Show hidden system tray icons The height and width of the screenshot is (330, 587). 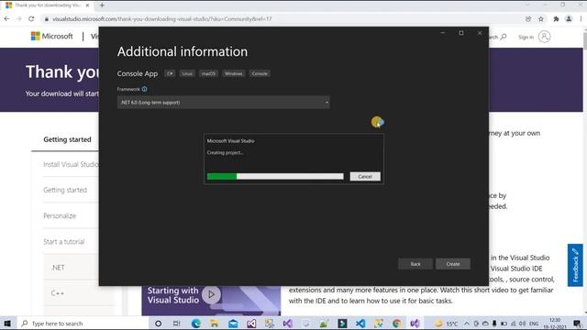tap(467, 324)
